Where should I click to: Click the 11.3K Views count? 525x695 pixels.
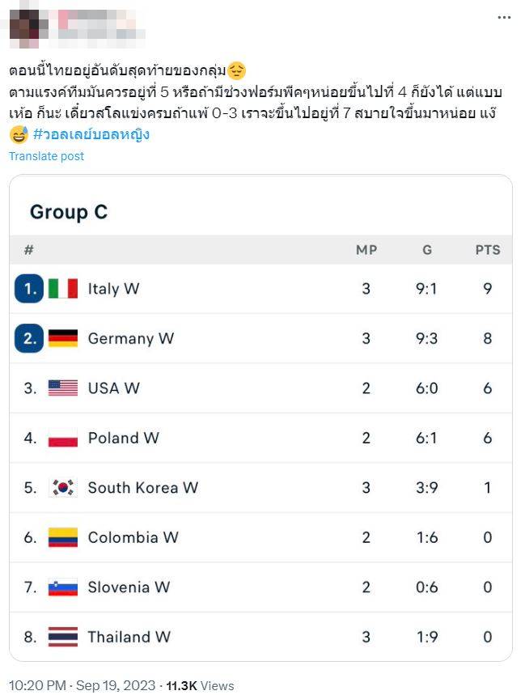pos(200,685)
